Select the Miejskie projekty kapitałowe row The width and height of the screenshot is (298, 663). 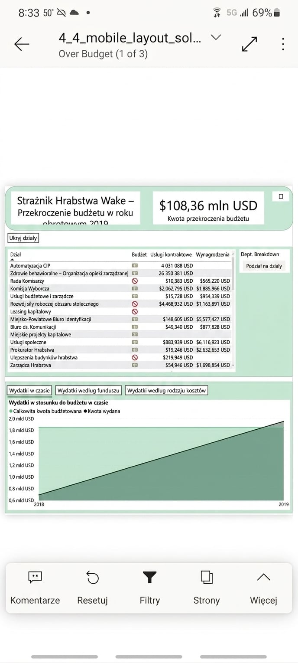(120, 334)
